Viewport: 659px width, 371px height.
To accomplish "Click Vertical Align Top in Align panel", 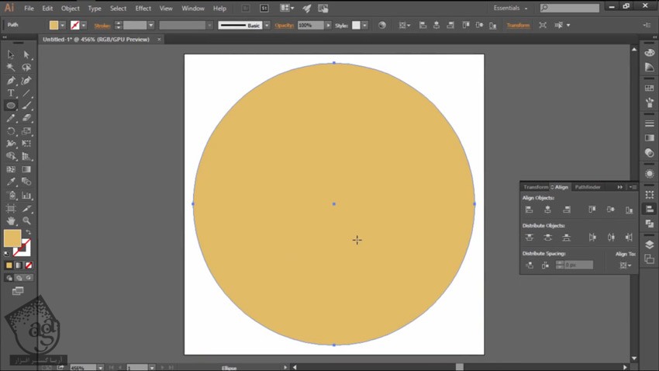I will tap(592, 210).
